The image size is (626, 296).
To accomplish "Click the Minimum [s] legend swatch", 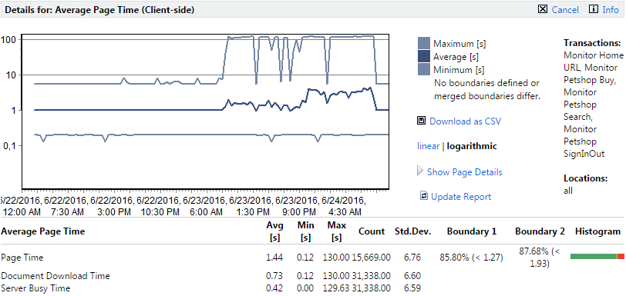I will click(423, 69).
